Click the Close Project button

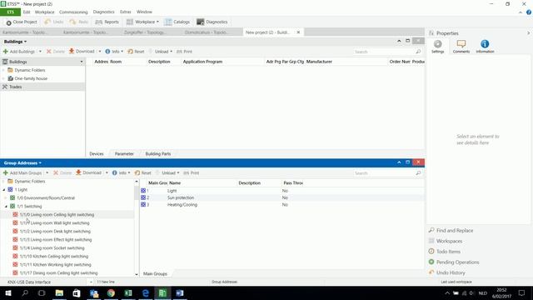[22, 22]
